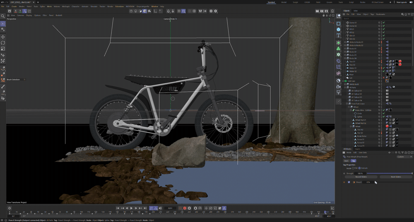414x222 pixels.
Task: Click the Reset Sliders button
Action: [396, 177]
